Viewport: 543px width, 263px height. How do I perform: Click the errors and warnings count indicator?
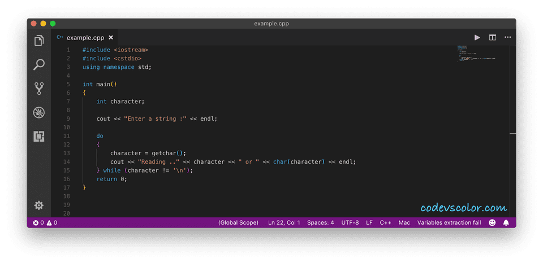[45, 222]
